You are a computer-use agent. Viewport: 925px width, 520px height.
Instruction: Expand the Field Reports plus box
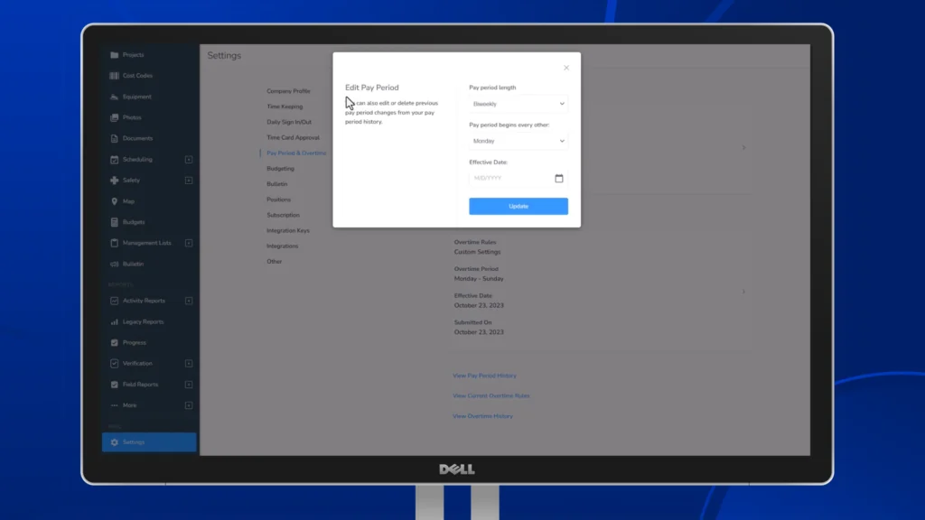189,385
